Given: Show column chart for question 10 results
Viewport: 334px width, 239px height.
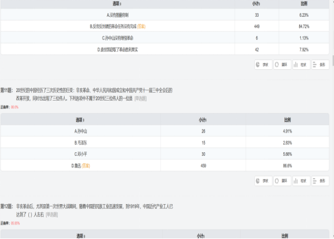Looking at the screenshot, I should tap(301, 64).
